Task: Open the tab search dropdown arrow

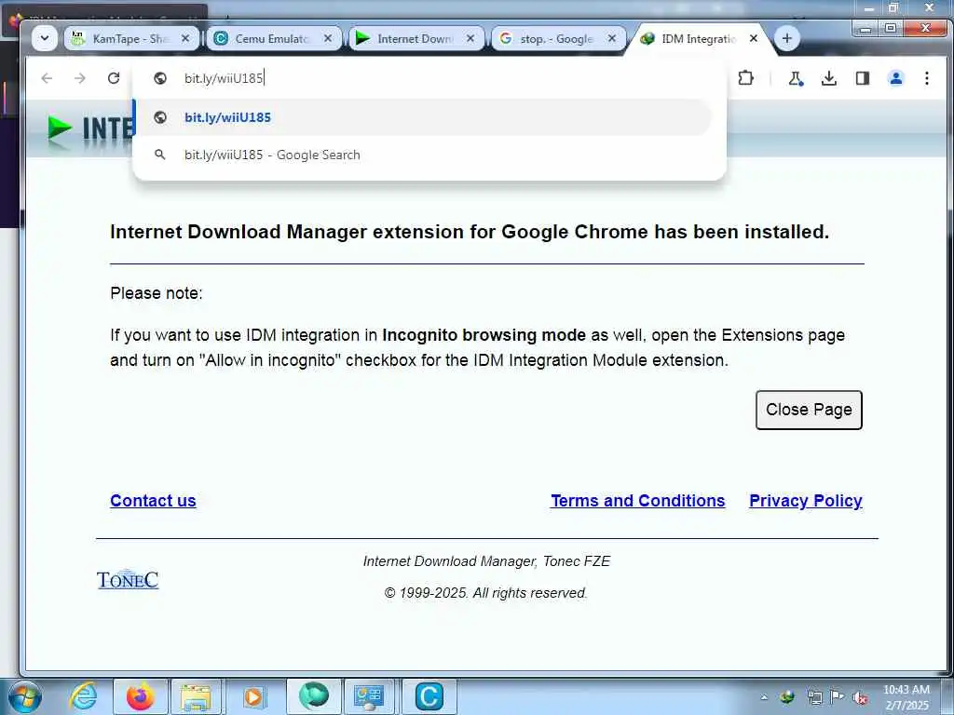Action: click(45, 38)
